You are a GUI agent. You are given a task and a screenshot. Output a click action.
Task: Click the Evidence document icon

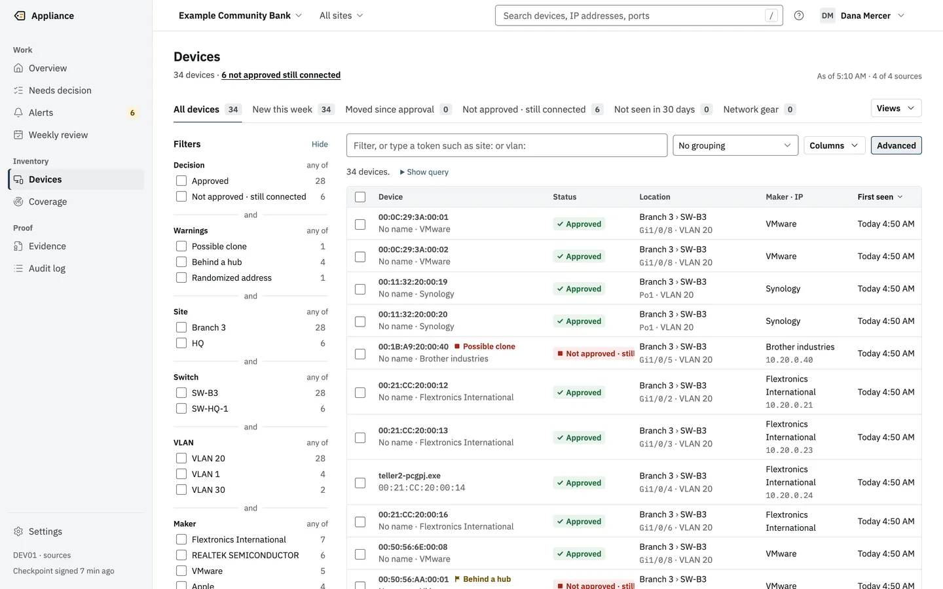(18, 246)
